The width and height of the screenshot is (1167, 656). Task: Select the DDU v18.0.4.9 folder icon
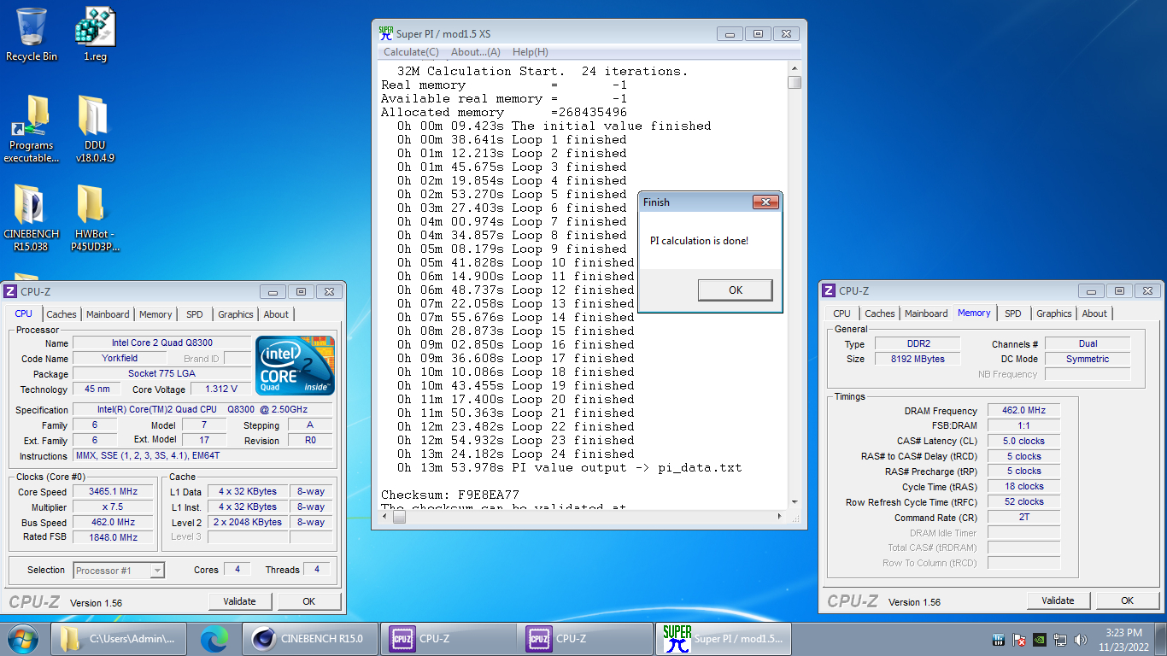95,129
